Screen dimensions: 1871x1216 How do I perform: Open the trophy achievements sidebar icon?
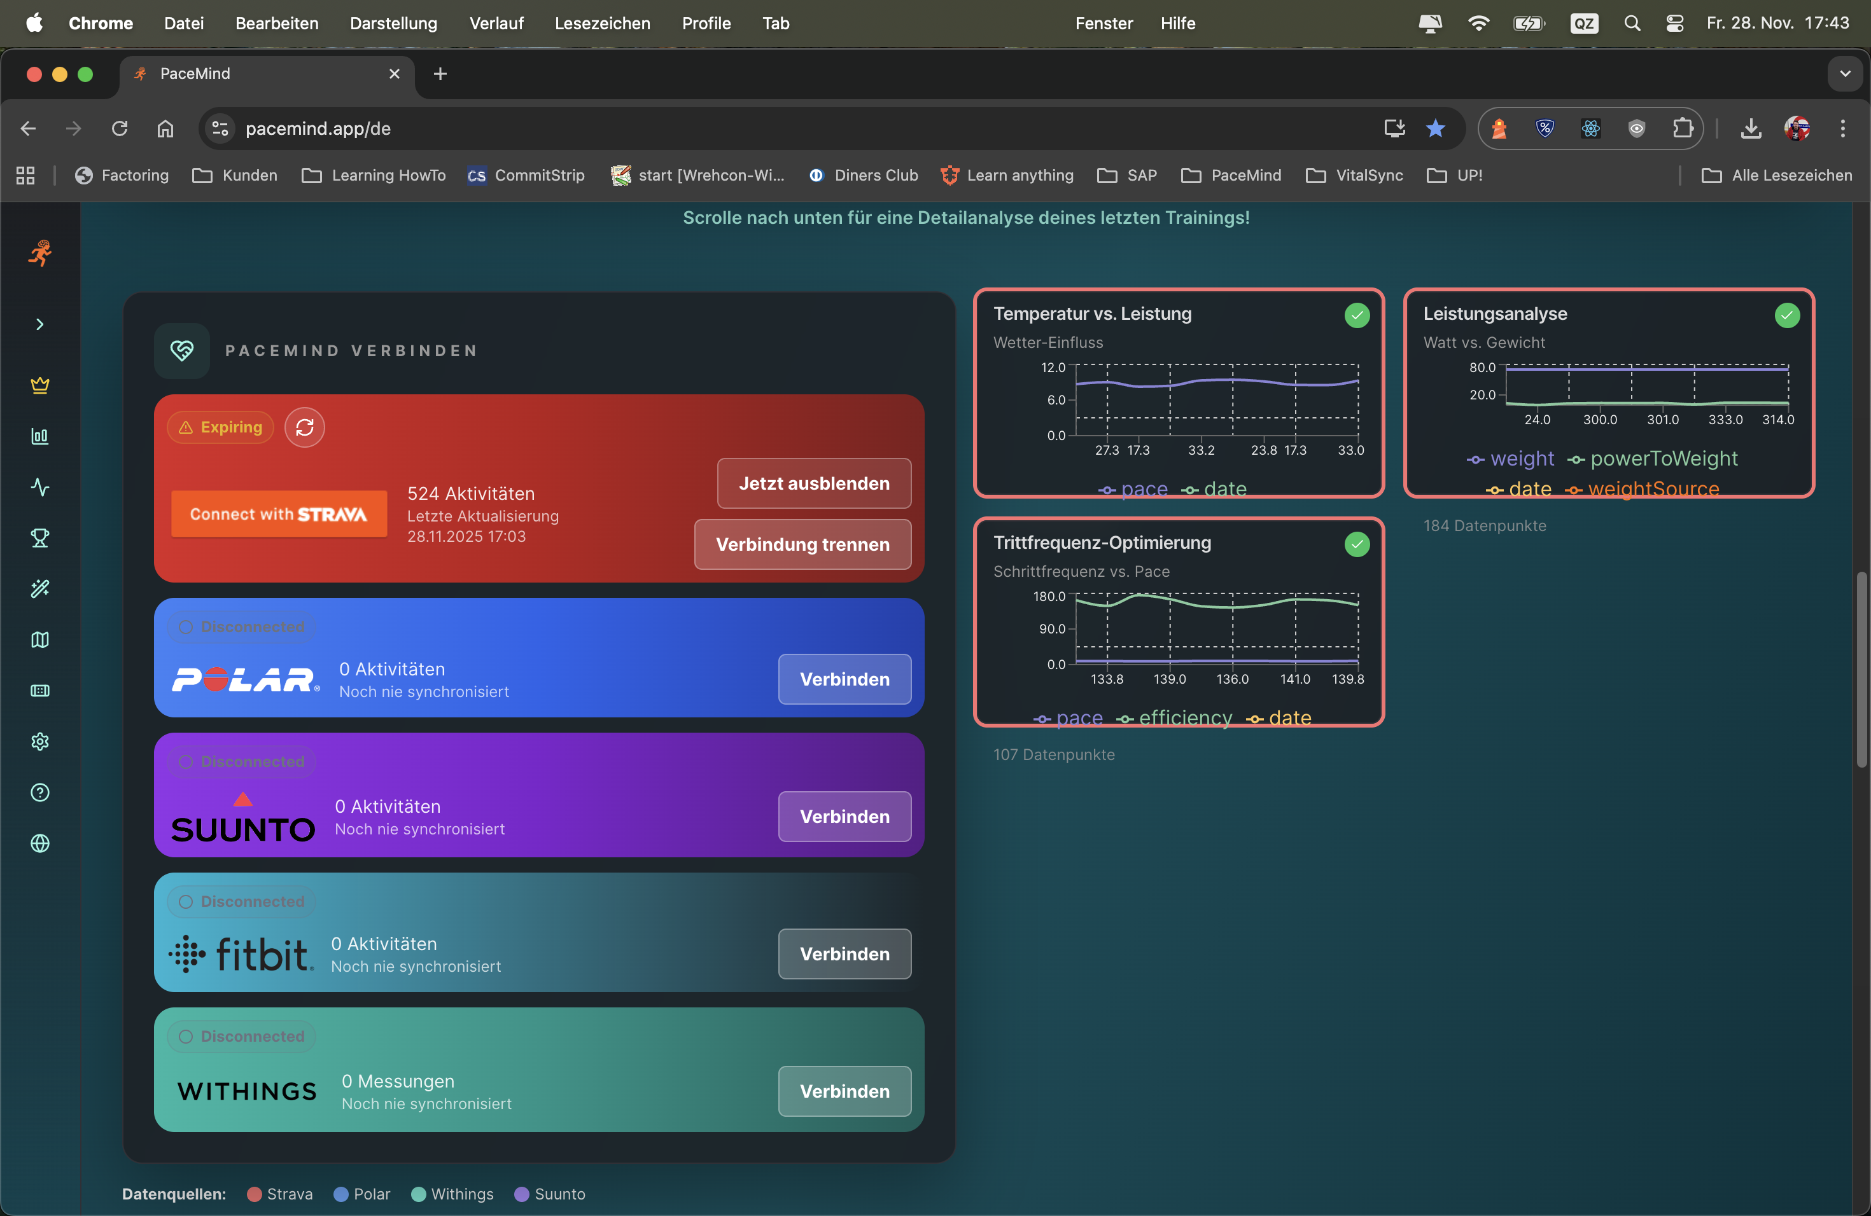tap(40, 538)
